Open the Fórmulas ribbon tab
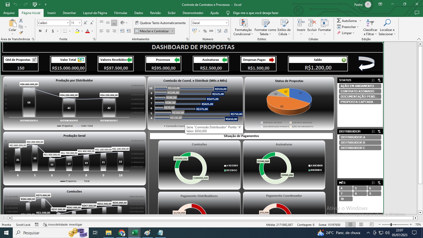 click(x=121, y=13)
